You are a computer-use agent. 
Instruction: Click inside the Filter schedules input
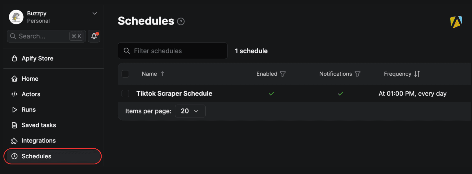pos(172,51)
